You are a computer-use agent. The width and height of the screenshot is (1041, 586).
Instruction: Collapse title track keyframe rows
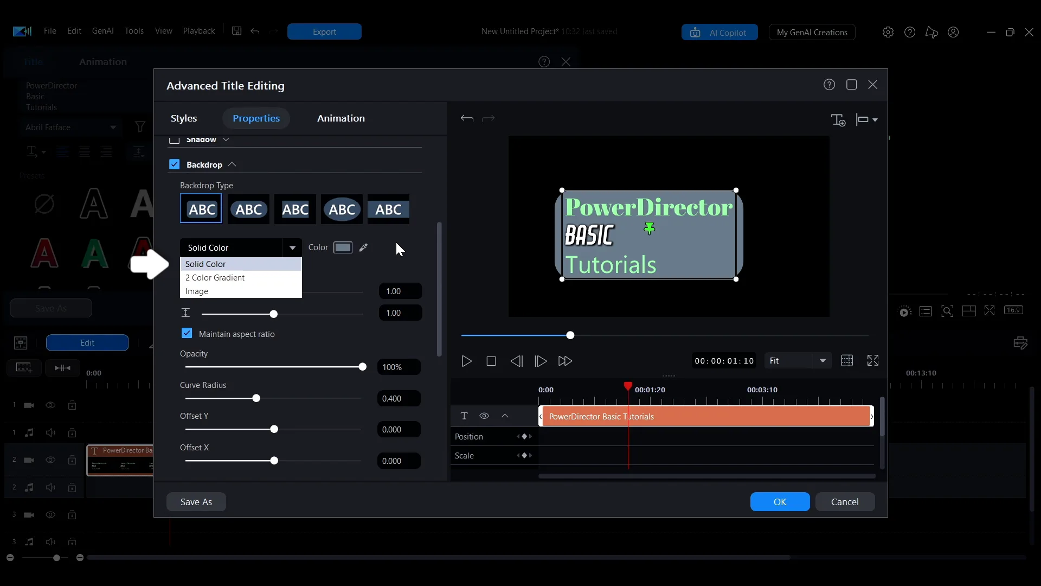coord(505,416)
